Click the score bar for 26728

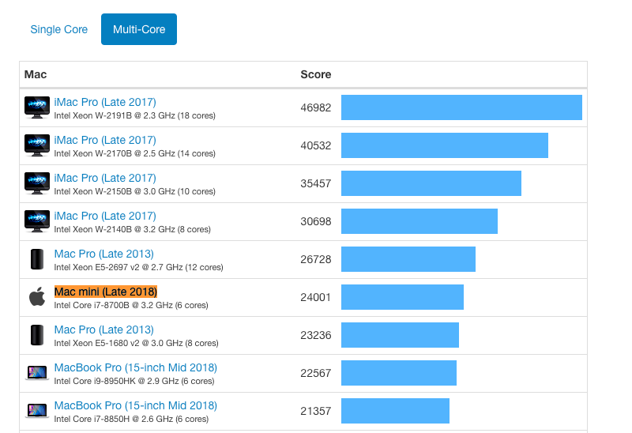(x=408, y=259)
